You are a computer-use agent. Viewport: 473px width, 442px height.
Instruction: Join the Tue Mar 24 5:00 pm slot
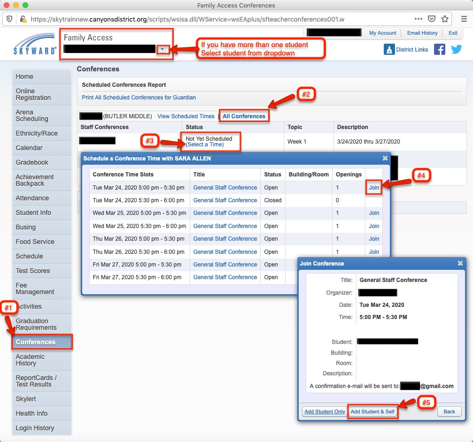pos(374,188)
